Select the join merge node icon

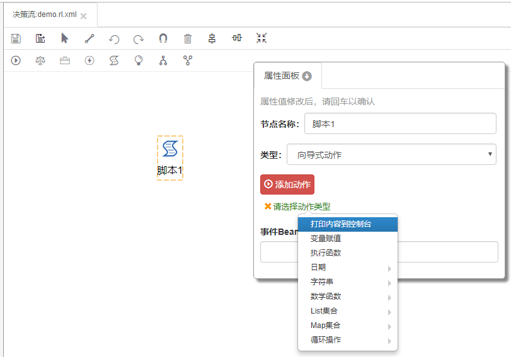(188, 60)
